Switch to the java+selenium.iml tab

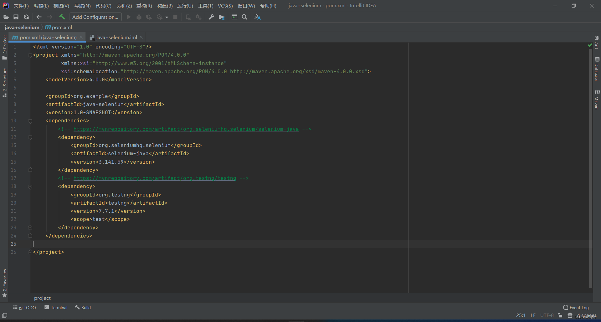pos(116,37)
